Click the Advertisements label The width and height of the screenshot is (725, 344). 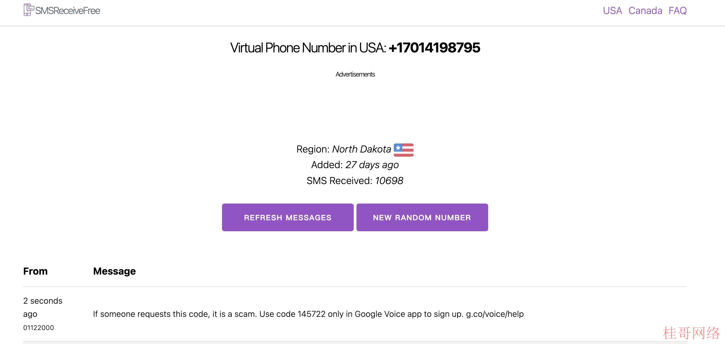[x=355, y=74]
